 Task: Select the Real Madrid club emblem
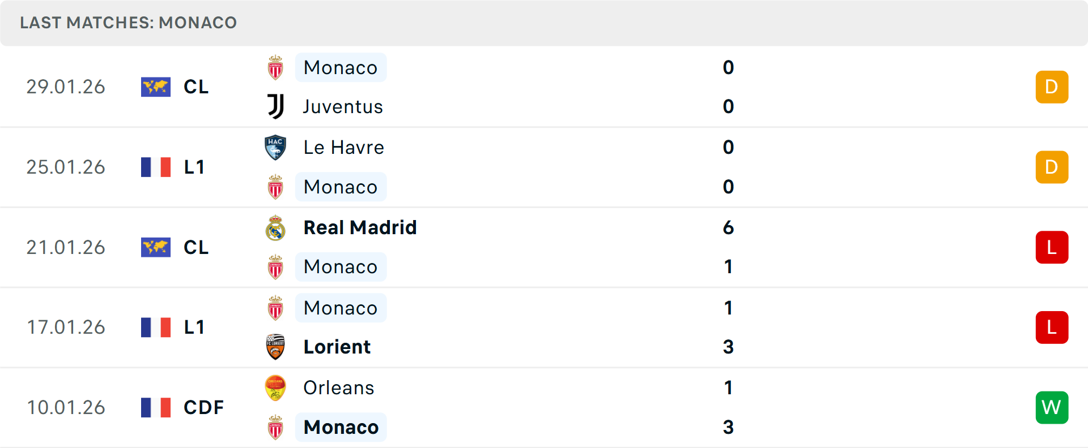[276, 227]
